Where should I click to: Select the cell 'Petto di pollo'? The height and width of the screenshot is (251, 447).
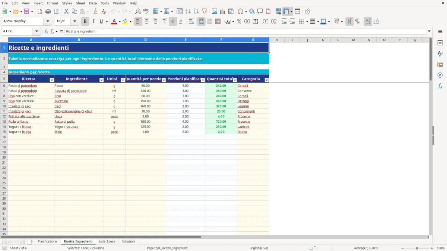pos(79,122)
